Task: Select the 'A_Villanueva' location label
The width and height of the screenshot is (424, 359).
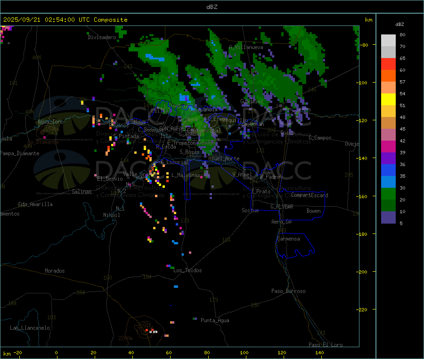Action: click(x=246, y=47)
